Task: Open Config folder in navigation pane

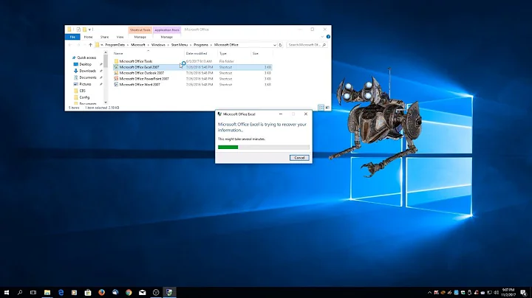Action: [x=84, y=97]
